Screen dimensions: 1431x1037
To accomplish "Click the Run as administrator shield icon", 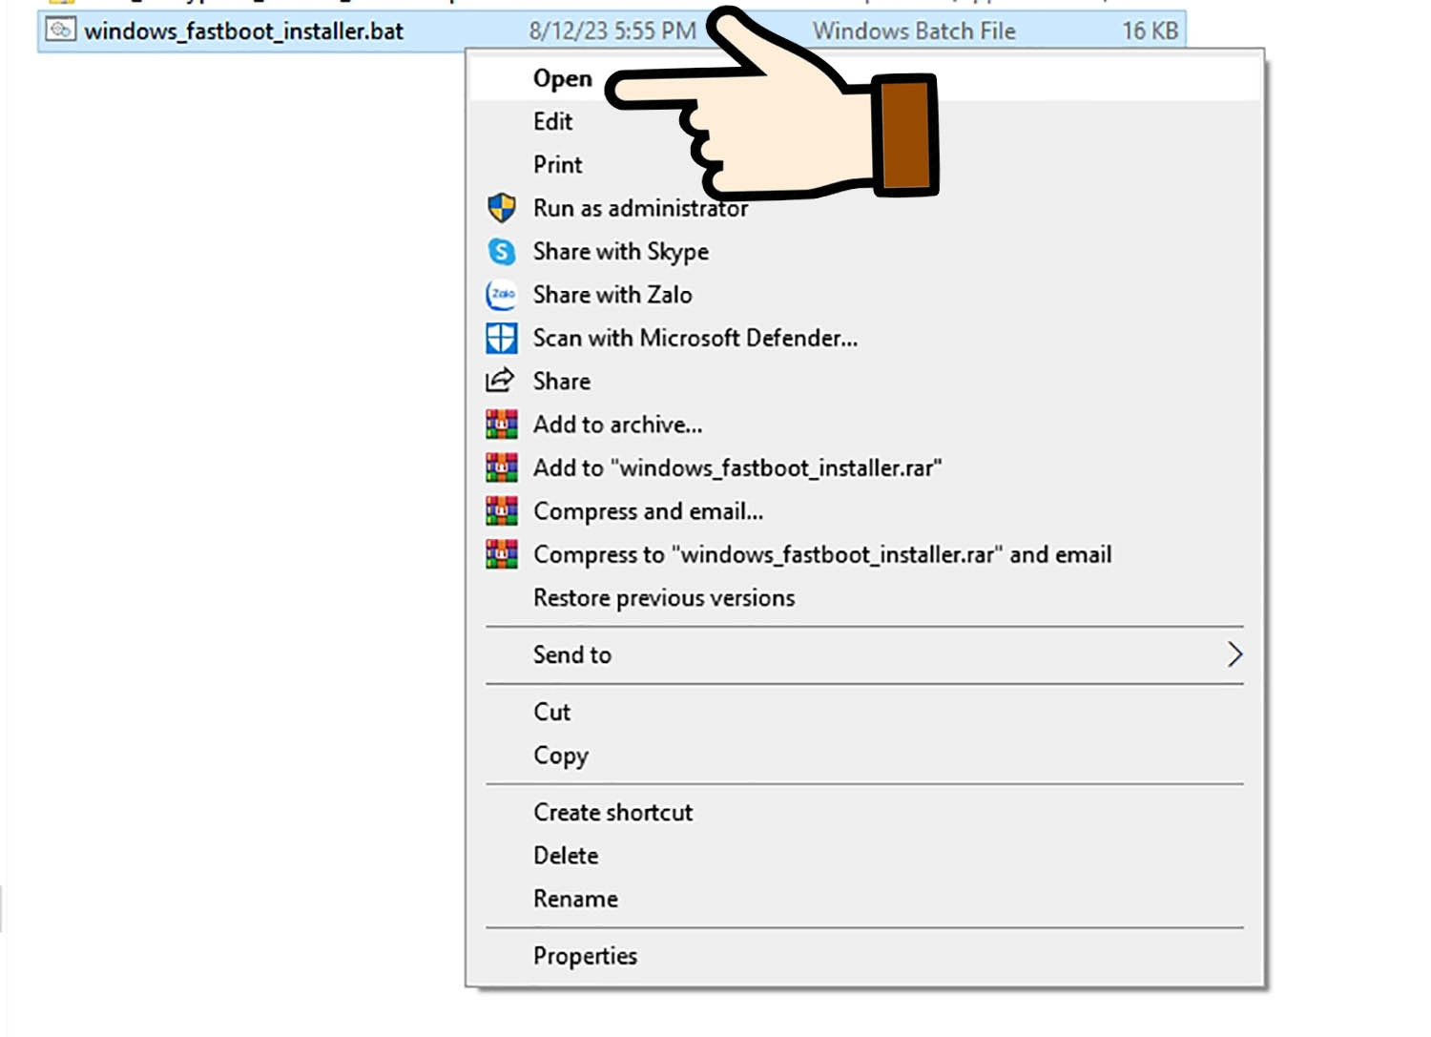I will pos(502,208).
